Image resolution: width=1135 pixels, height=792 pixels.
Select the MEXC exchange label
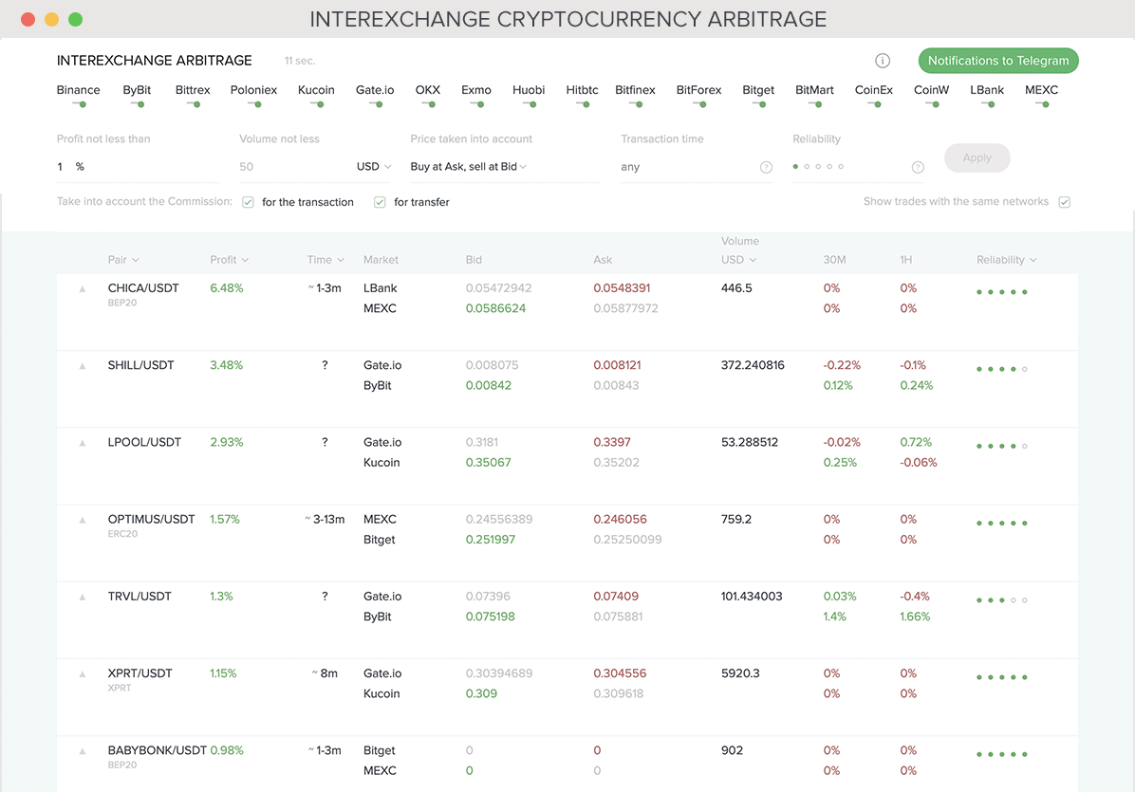(x=1041, y=90)
